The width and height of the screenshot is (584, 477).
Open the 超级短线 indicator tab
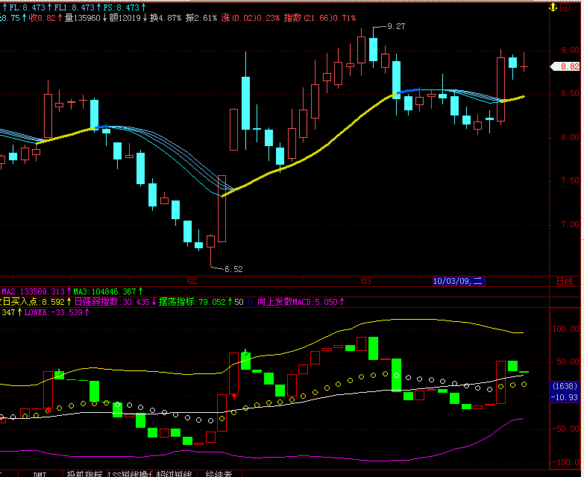[174, 473]
